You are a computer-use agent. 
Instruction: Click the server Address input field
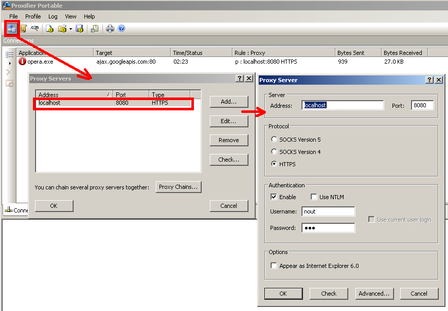click(x=343, y=105)
